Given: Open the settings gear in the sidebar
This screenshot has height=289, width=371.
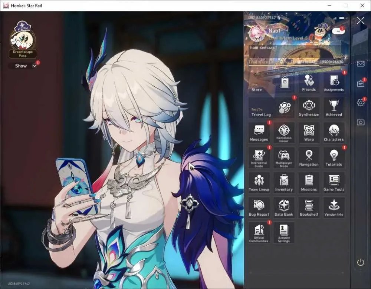Looking at the screenshot, I should click(x=360, y=103).
